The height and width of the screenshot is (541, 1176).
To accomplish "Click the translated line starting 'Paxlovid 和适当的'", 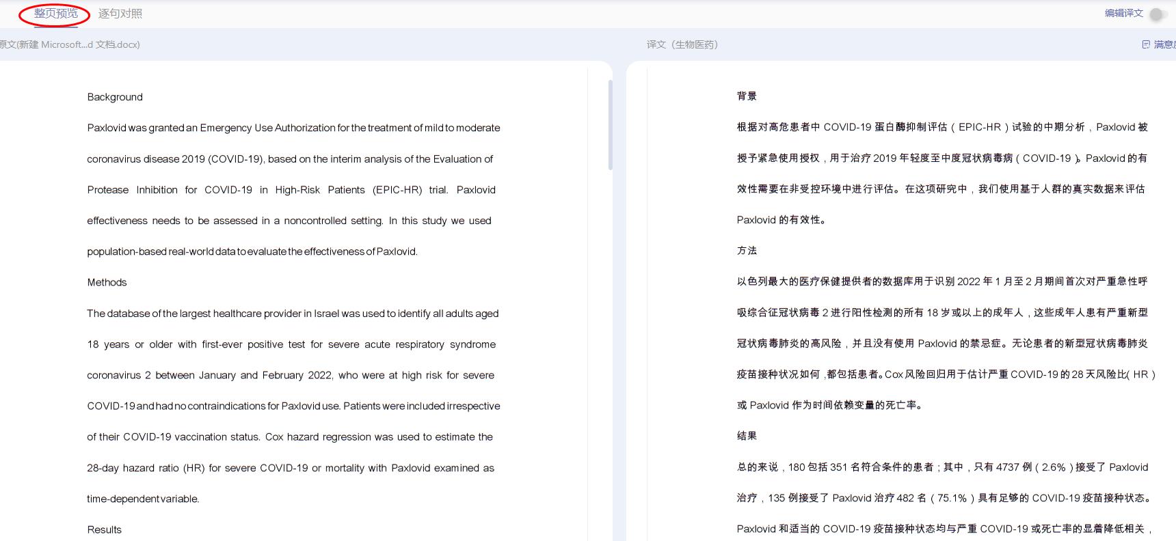I will pos(945,529).
